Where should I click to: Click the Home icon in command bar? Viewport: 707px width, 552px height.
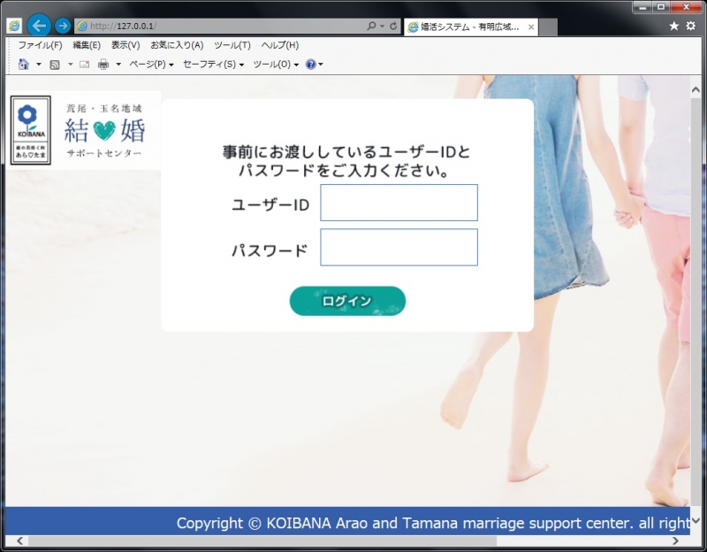tap(24, 65)
